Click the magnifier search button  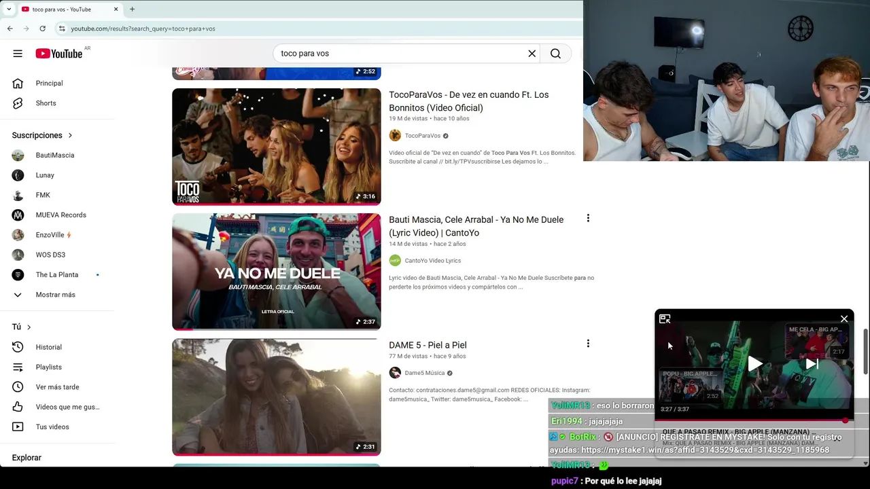(x=555, y=54)
